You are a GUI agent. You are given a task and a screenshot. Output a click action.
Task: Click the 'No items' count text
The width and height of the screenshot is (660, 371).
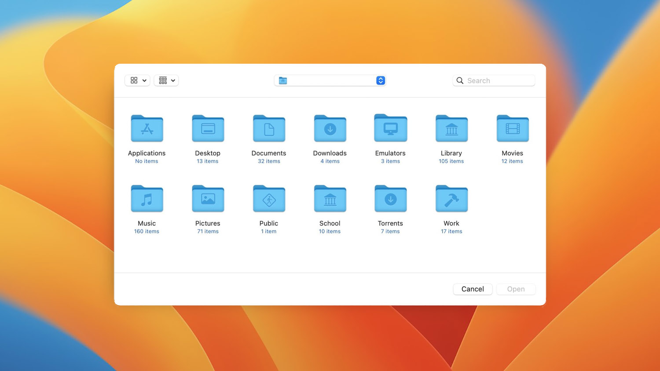pyautogui.click(x=147, y=161)
